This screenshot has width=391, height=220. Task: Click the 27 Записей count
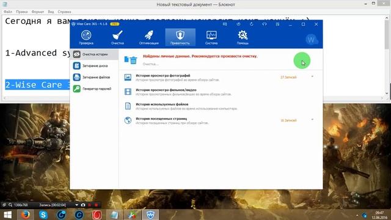[x=288, y=78]
